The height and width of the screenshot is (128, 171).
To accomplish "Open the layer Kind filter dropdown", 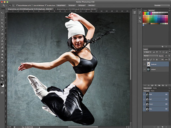I will click(147, 52).
